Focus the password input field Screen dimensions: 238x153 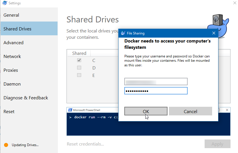pyautogui.click(x=156, y=91)
